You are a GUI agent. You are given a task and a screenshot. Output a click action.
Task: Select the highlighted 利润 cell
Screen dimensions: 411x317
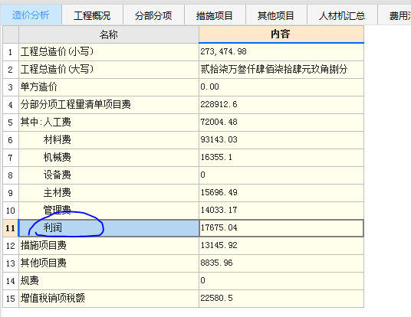(x=109, y=228)
